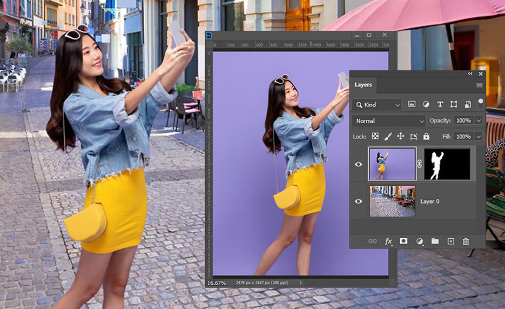Open the Layers panel hamburger menu

[479, 85]
